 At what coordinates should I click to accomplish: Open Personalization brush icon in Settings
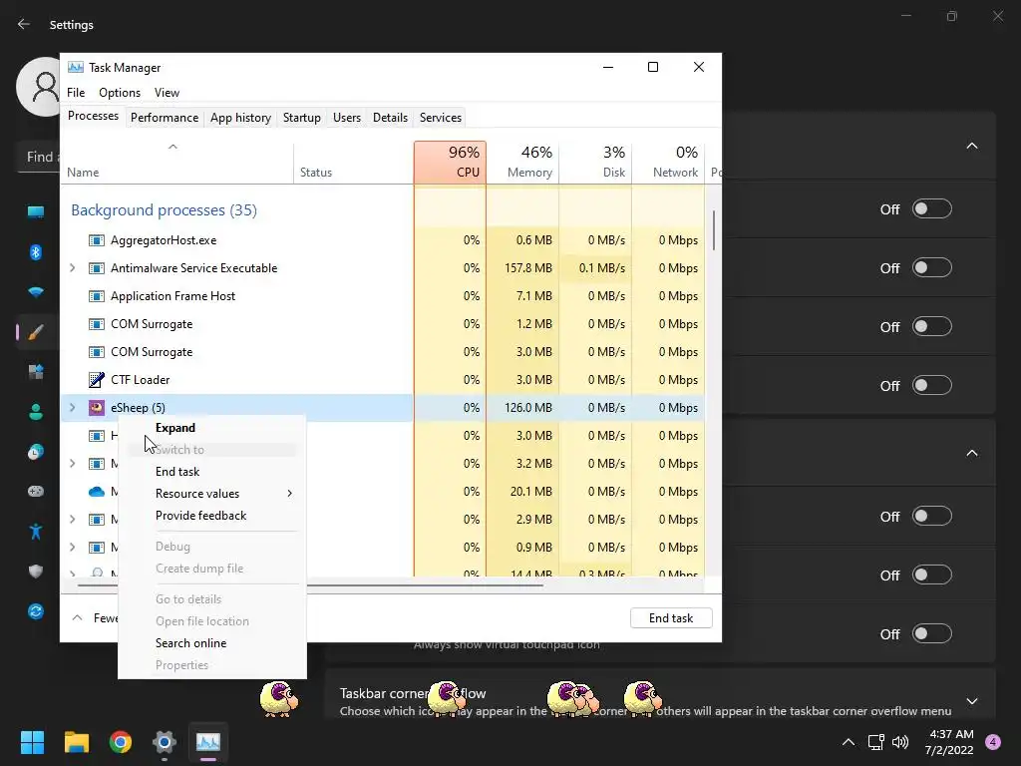(x=36, y=332)
